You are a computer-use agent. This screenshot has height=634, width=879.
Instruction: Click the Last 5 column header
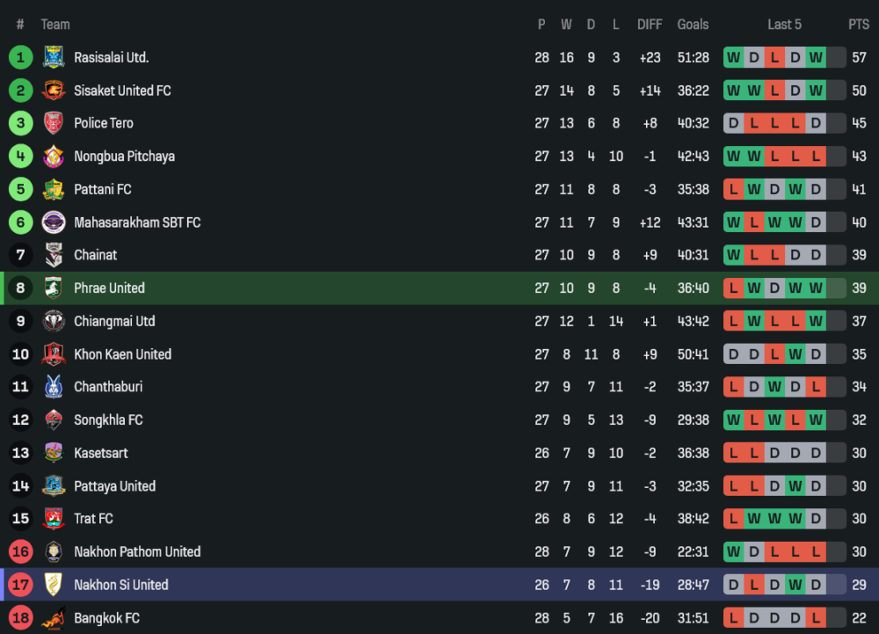pos(784,25)
